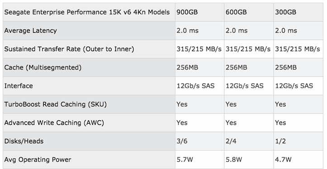Screen dimensions: 327x169
Task: Select the Interface row label
Action: pos(19,86)
